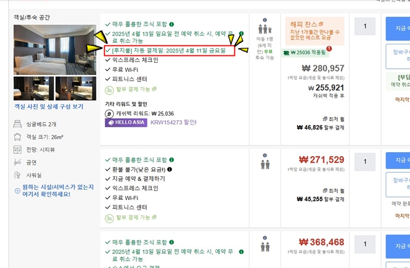The width and height of the screenshot is (410, 268).
Task: Click express check-in text in first option
Action: click(135, 60)
